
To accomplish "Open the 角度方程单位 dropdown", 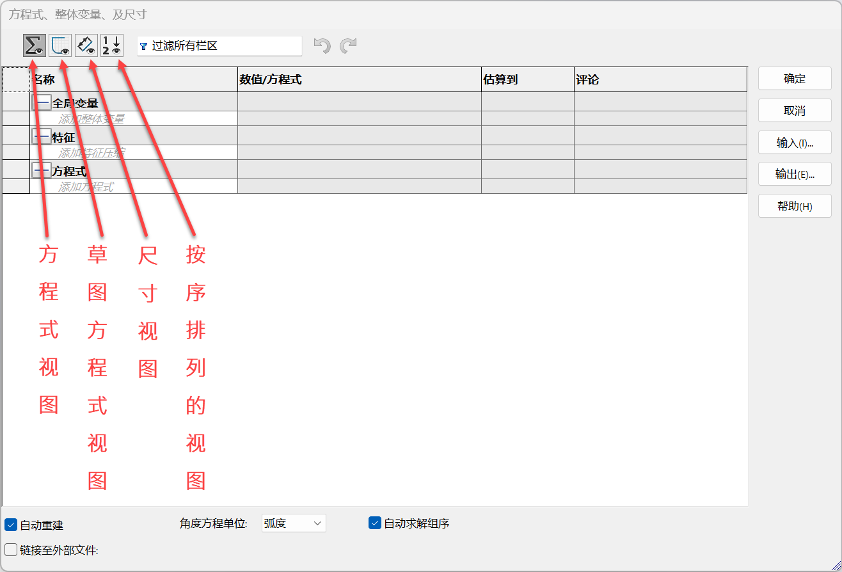I will (x=294, y=523).
